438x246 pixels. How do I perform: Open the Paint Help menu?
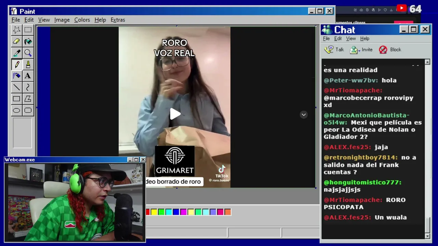tap(100, 20)
